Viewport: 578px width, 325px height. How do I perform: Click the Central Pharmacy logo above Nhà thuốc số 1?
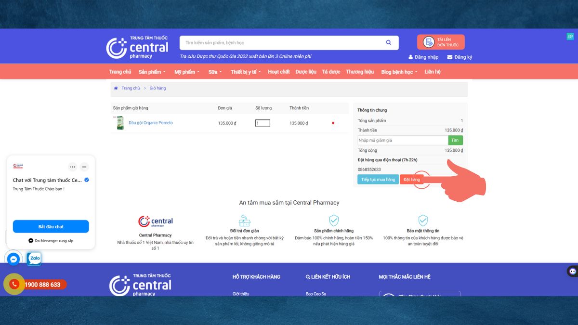tap(155, 221)
